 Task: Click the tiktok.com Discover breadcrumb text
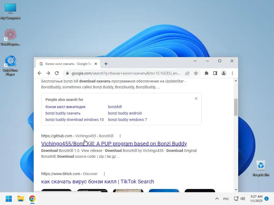(69, 174)
